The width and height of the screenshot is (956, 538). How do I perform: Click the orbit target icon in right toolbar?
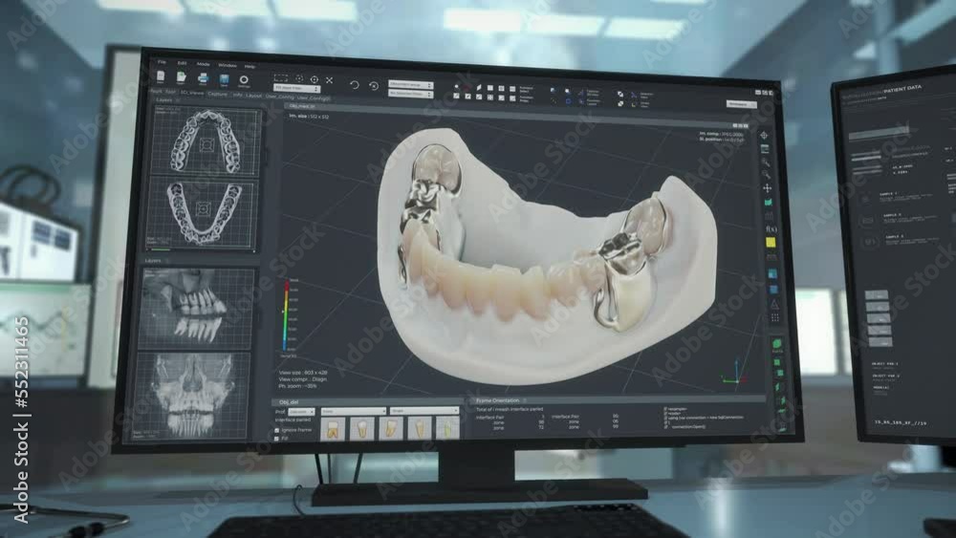coord(764,136)
